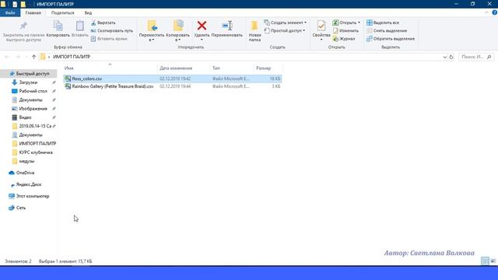The height and width of the screenshot is (280, 498).
Task: Open the Open (Открыть) dropdown arrow
Action: (359, 23)
